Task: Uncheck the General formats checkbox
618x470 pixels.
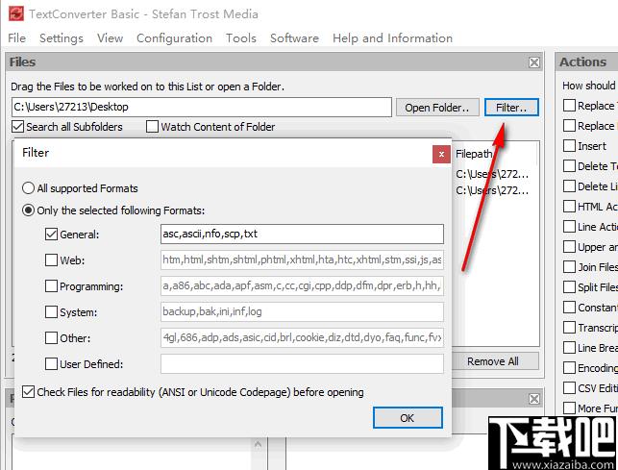Action: coord(52,234)
